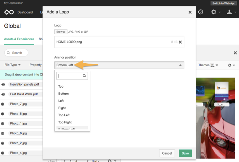Viewport: 239px width, 162px height.
Task: Close the right panel with the X
Action: [x=235, y=53]
